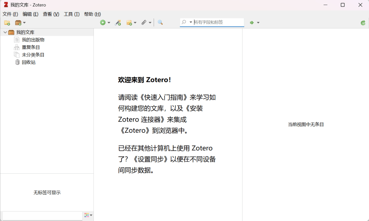
Task: Select 我的出版物 in the sidebar
Action: pos(33,40)
